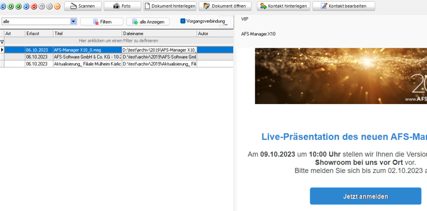Click filter row 'Hier anklicken um einen Filter'
This screenshot has width=427, height=211.
pyautogui.click(x=119, y=41)
